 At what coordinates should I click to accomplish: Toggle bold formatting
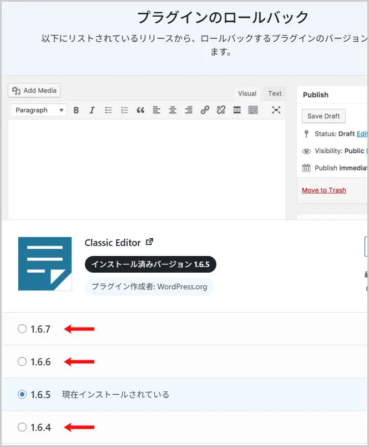coord(76,110)
